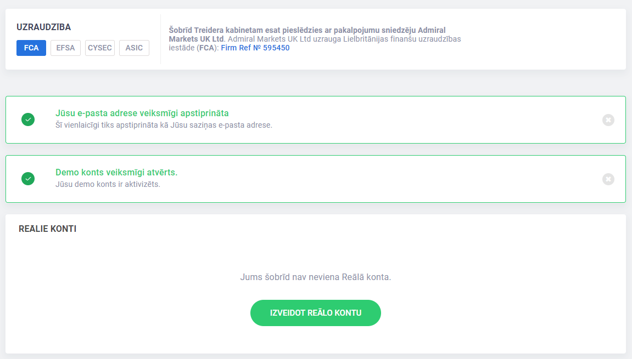Dismiss the email confirmation notification

[x=608, y=120]
